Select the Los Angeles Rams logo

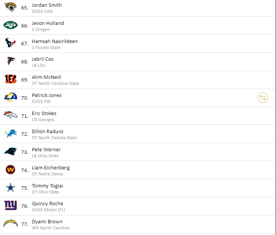coord(11,97)
